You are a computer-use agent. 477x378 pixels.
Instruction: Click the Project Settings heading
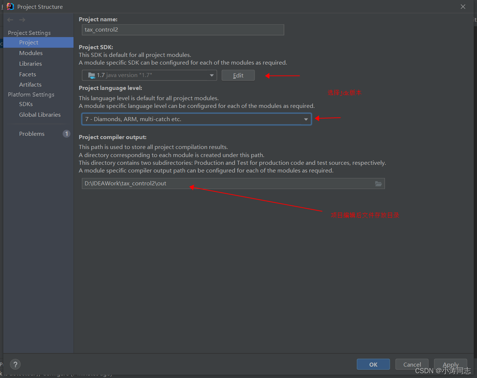pyautogui.click(x=29, y=33)
